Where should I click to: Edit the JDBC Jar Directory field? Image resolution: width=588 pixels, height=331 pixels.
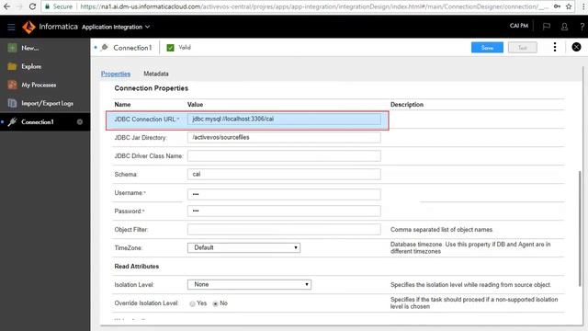284,137
